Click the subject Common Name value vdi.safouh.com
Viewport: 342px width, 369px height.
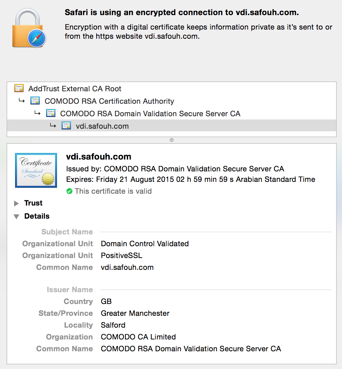[x=127, y=267]
